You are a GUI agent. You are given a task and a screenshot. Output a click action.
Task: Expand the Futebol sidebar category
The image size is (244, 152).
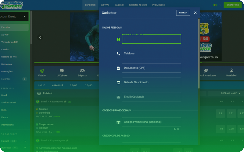tap(25, 141)
